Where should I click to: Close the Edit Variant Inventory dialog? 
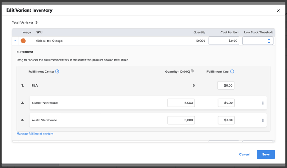point(278,11)
